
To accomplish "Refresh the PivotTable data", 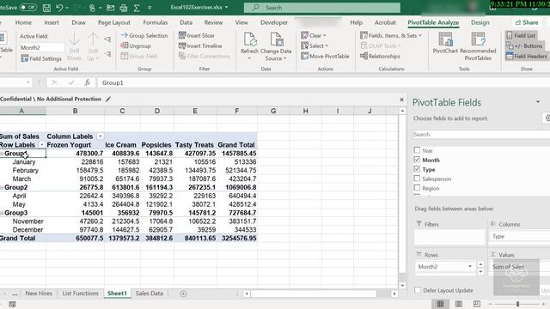I will 249,45.
